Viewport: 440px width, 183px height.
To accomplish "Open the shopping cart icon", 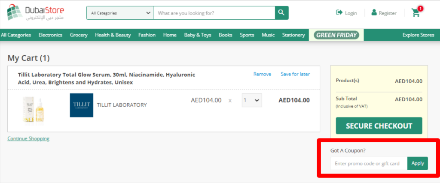I will (416, 13).
